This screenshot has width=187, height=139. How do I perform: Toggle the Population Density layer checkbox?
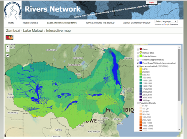[138, 103]
